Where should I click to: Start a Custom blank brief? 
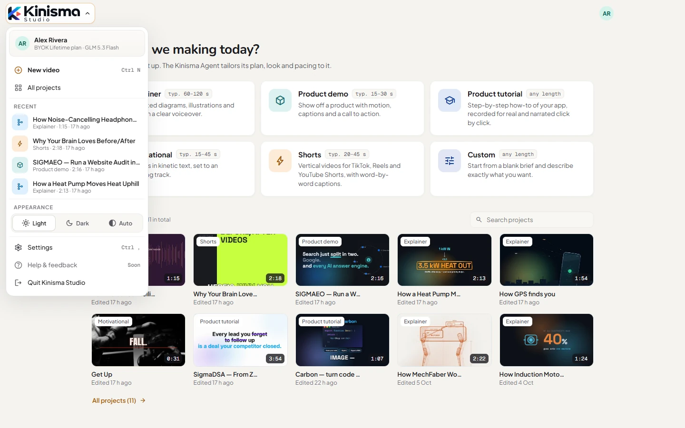click(512, 169)
